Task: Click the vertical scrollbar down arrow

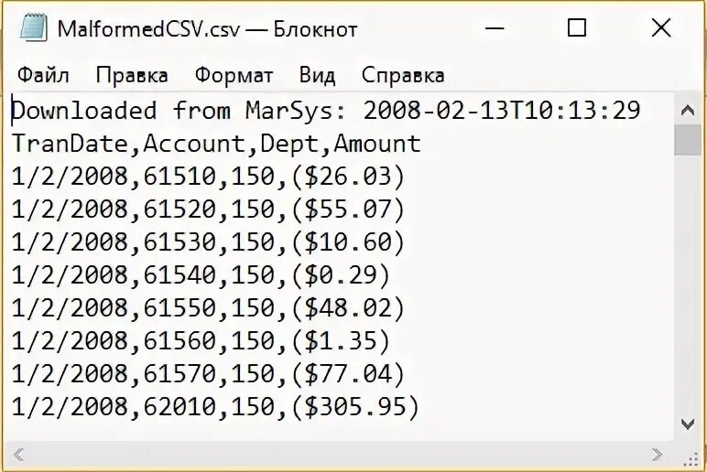Action: (x=688, y=424)
